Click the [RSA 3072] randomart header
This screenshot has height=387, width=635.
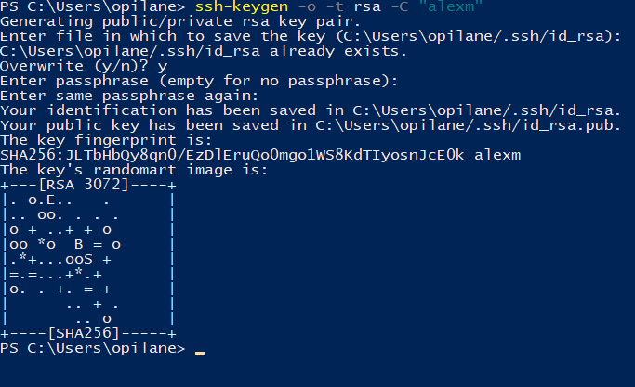click(84, 186)
